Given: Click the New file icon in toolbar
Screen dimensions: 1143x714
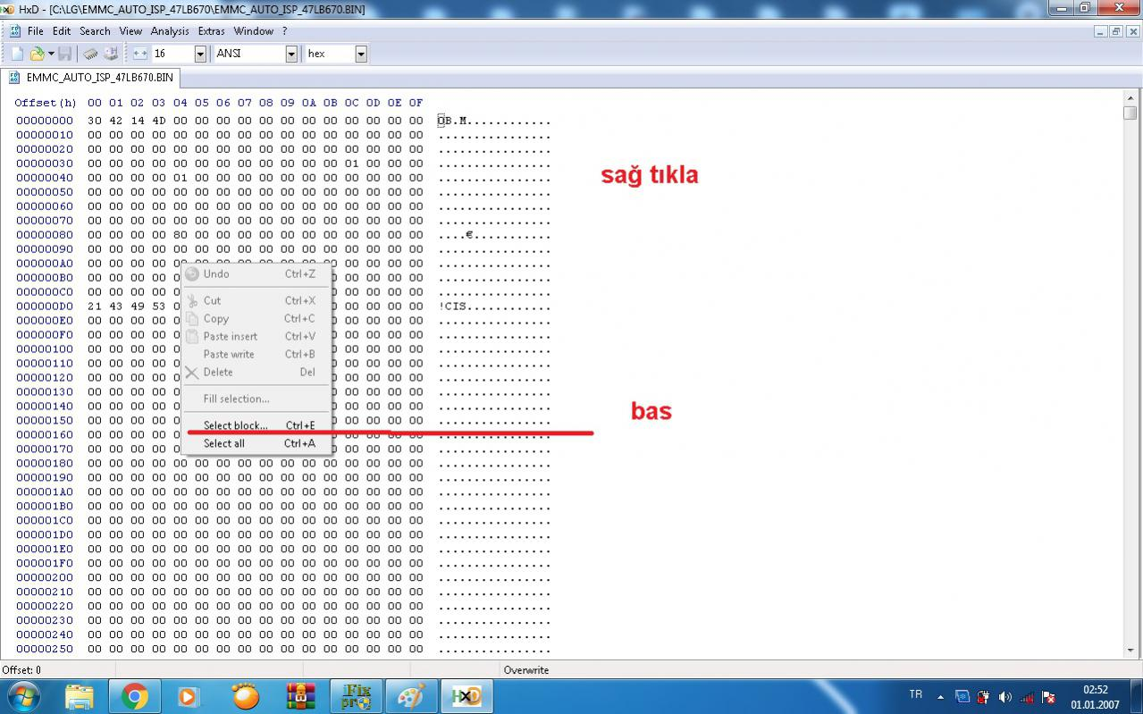Looking at the screenshot, I should (x=17, y=54).
